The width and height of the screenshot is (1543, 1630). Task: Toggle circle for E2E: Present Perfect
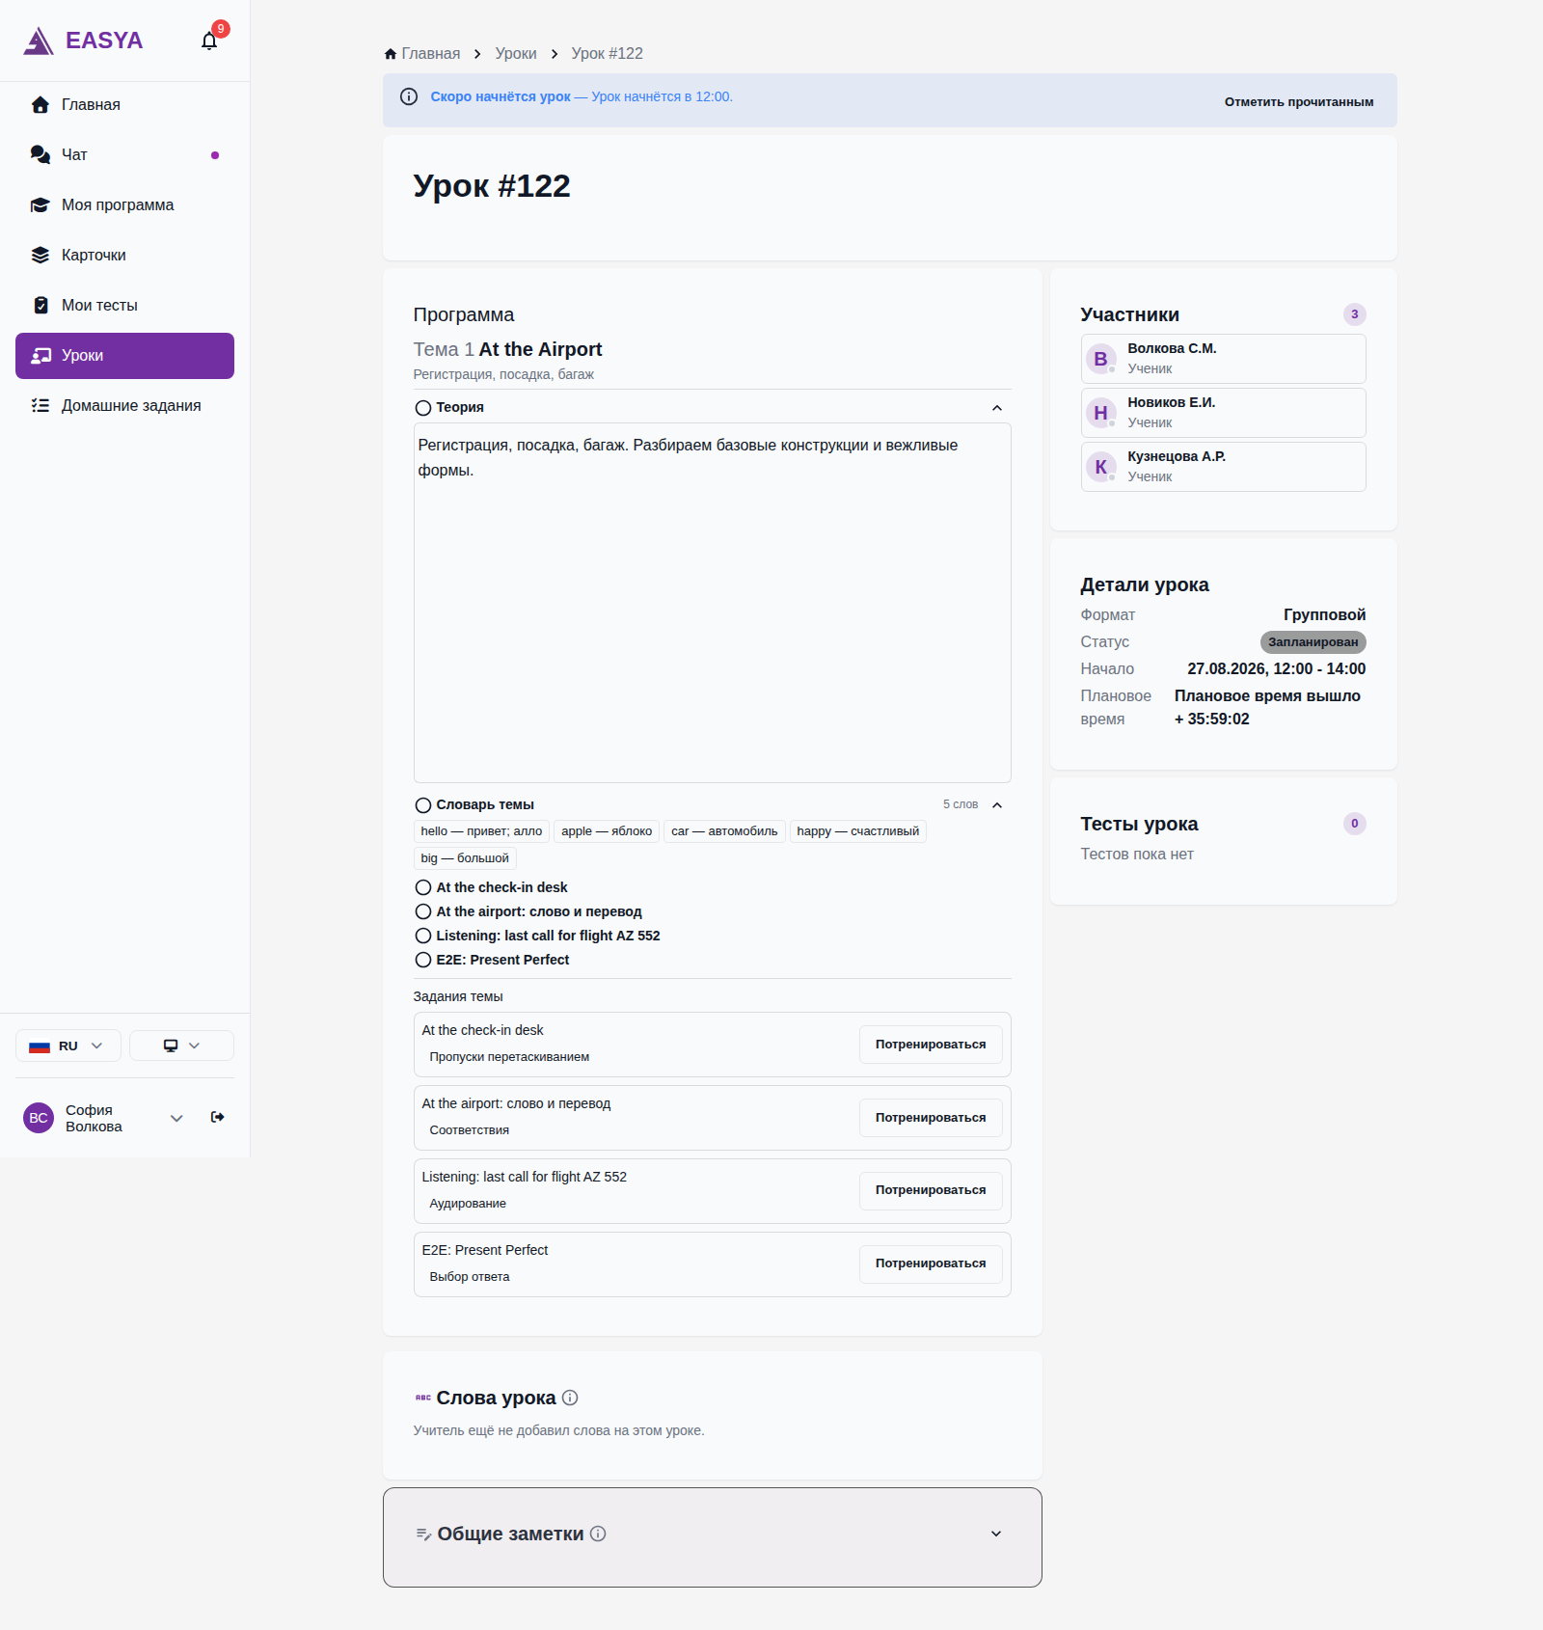coord(423,960)
